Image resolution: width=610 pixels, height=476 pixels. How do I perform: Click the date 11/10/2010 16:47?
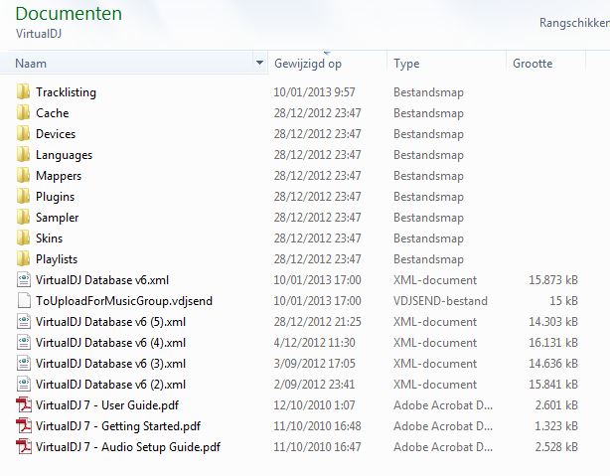tap(318, 447)
